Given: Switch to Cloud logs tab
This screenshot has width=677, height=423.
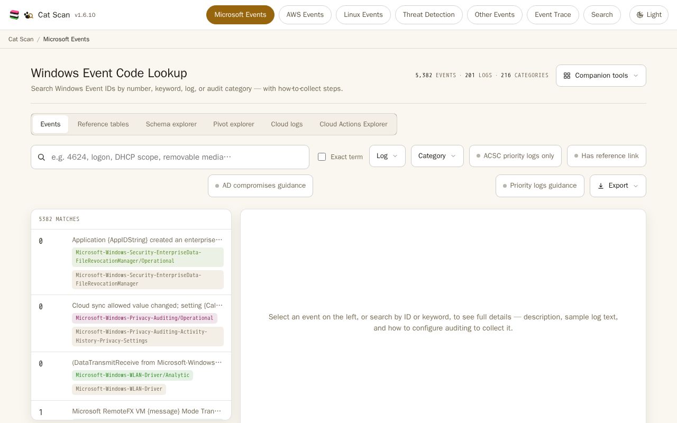Looking at the screenshot, I should pyautogui.click(x=287, y=124).
